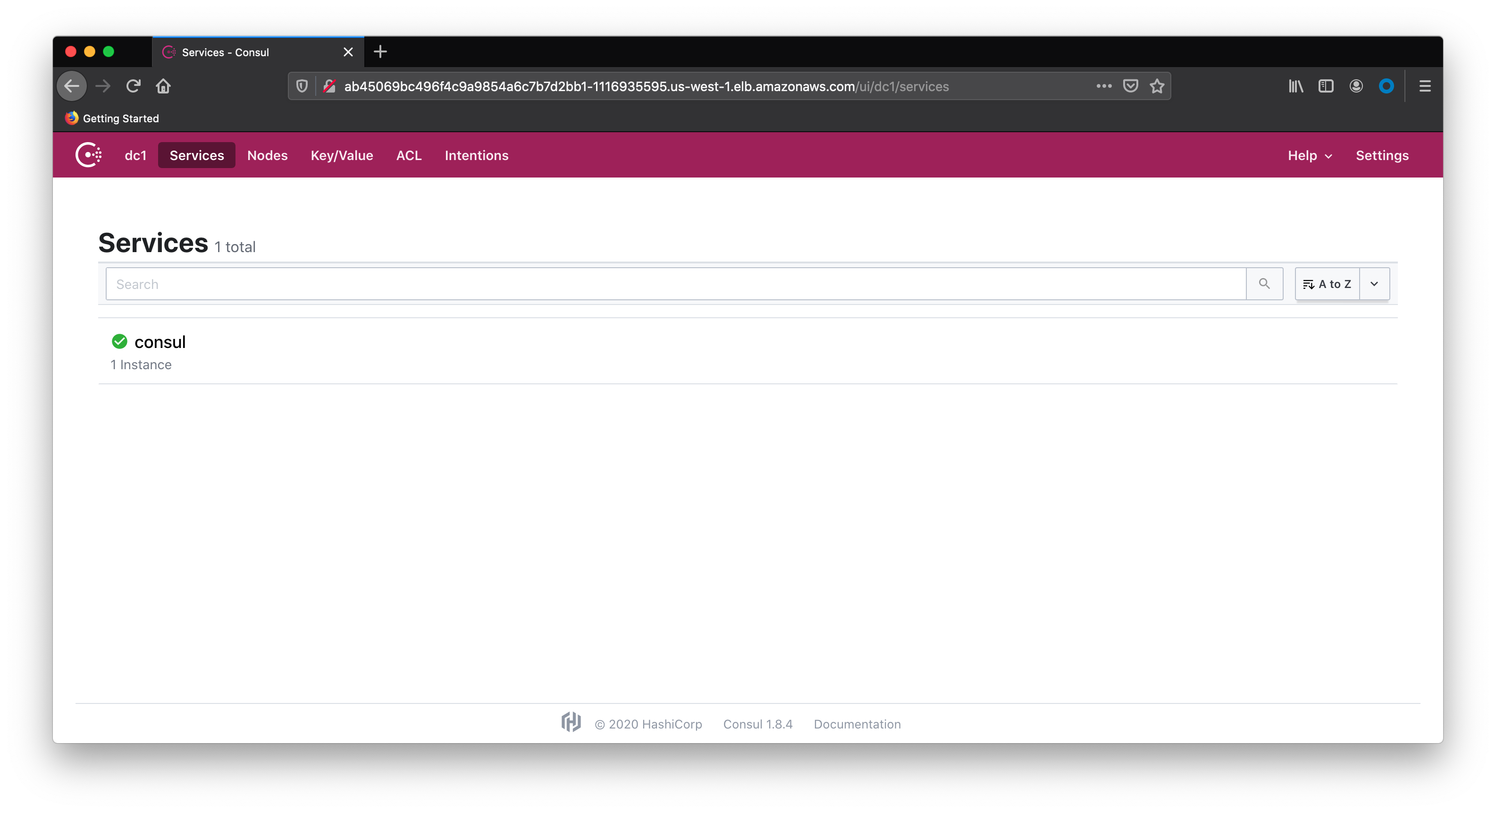
Task: Open the Key/Value tab
Action: tap(342, 155)
